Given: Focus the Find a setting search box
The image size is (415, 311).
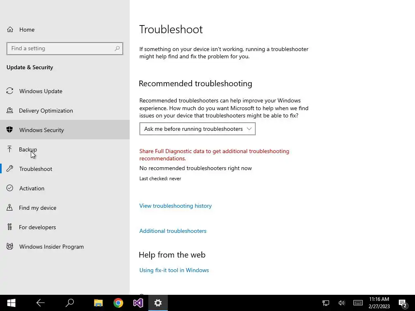Looking at the screenshot, I should coord(65,49).
